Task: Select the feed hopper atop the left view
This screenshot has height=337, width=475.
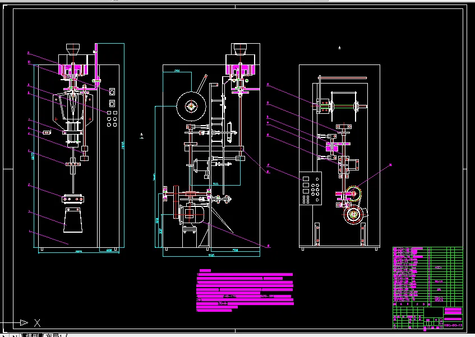Action: pos(73,49)
